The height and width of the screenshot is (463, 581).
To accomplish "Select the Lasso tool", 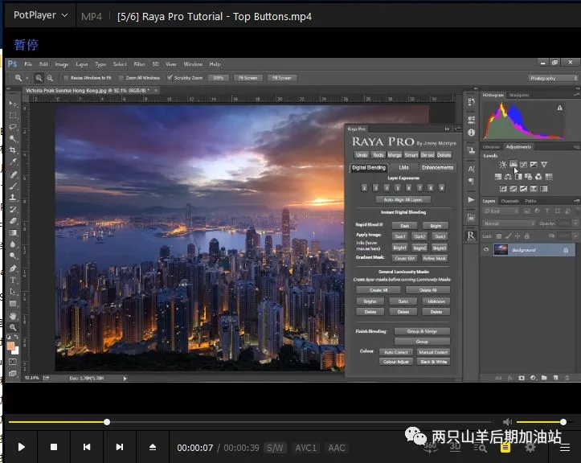I will pos(13,126).
